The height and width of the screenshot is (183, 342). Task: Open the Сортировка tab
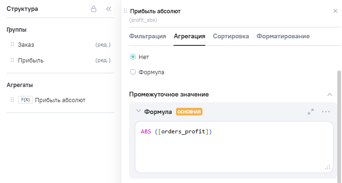(x=231, y=36)
